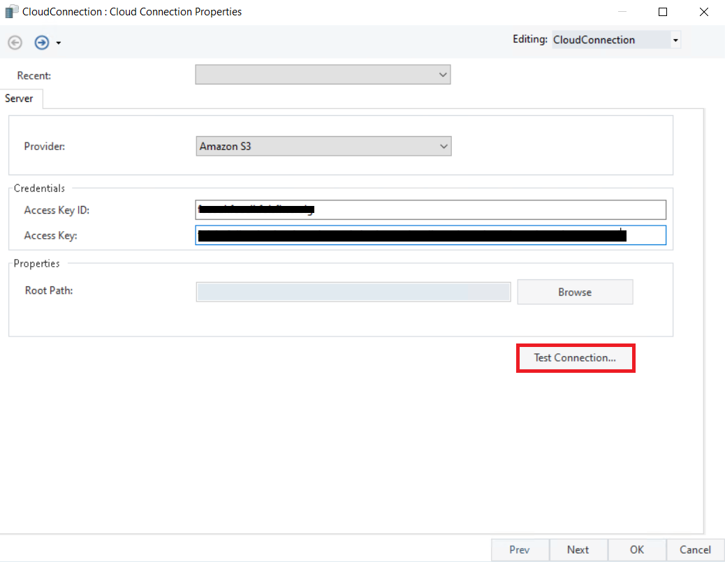Image resolution: width=725 pixels, height=562 pixels.
Task: Click the Credentials group label
Action: (39, 188)
